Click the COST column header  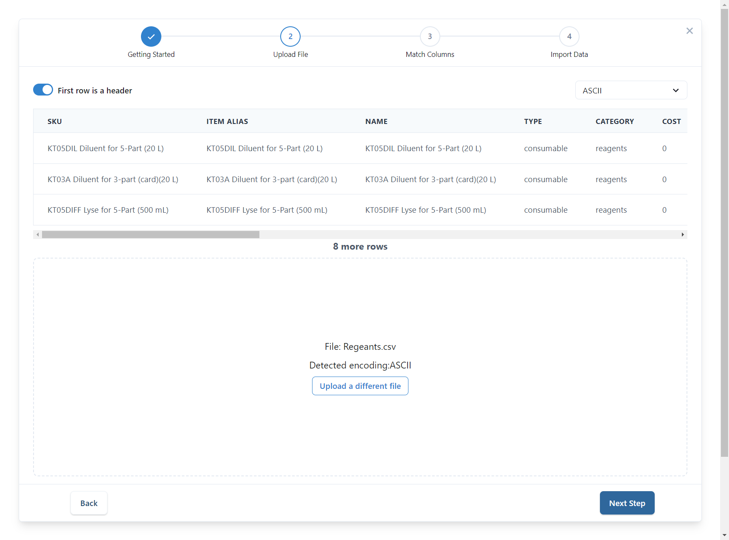click(x=671, y=121)
